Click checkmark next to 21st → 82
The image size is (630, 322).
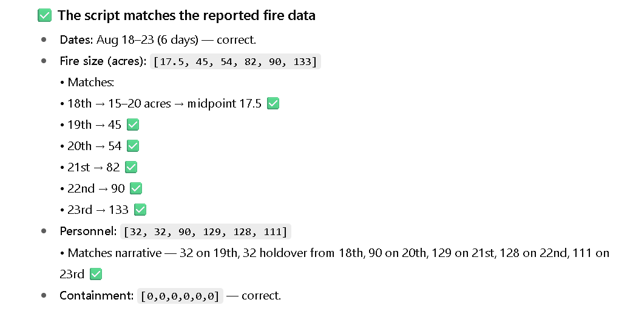(131, 167)
